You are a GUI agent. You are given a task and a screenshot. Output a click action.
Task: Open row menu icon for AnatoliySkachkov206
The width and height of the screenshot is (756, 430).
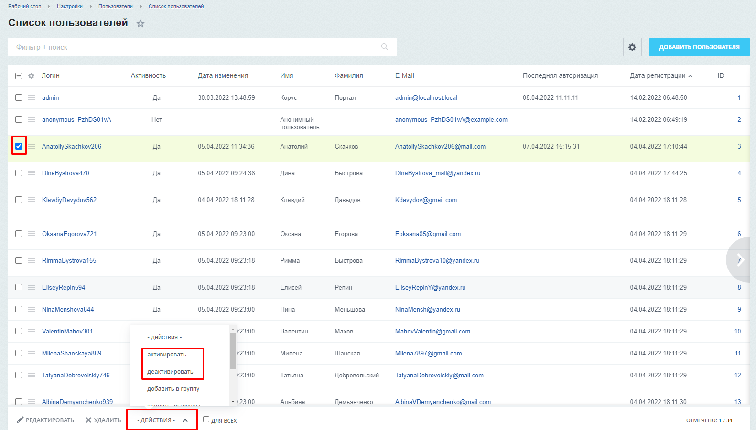32,146
